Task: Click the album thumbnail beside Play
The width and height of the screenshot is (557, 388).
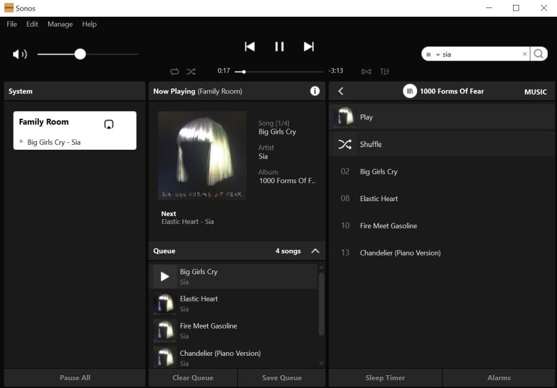Action: point(345,117)
